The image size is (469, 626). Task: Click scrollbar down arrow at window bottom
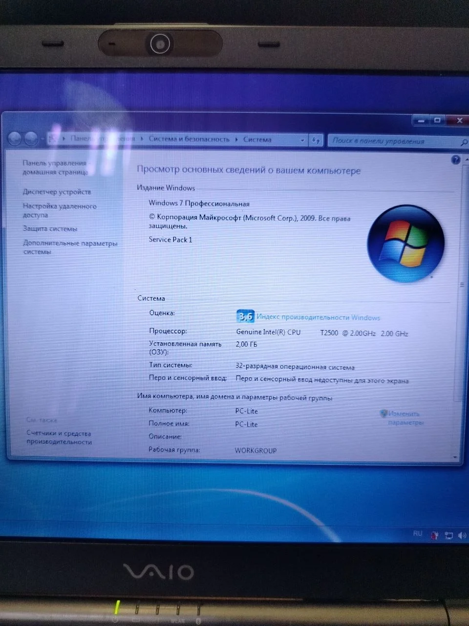pyautogui.click(x=456, y=457)
